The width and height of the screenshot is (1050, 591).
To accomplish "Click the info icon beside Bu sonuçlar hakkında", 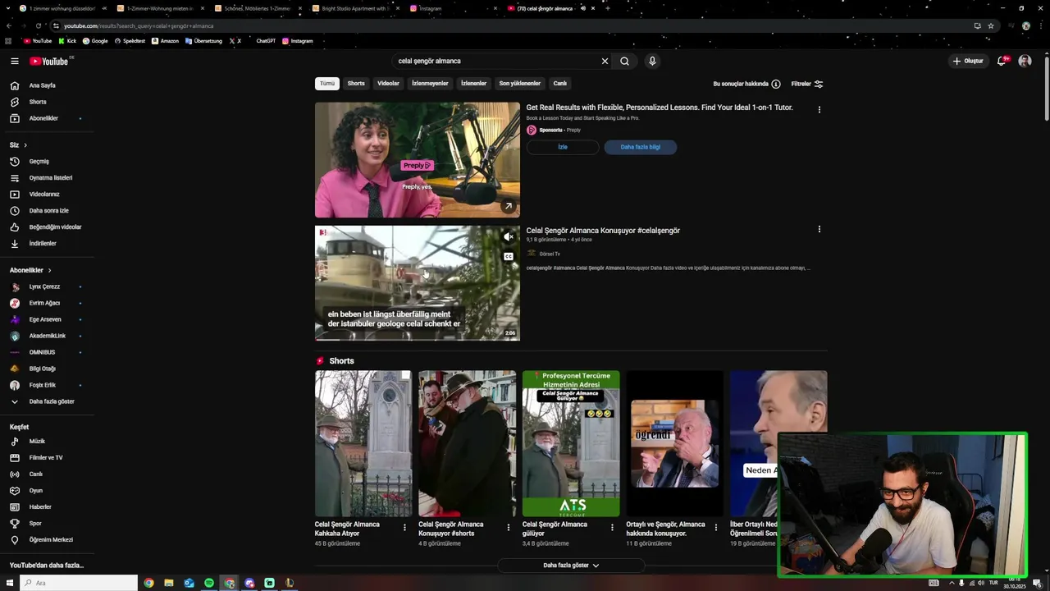I will [776, 84].
